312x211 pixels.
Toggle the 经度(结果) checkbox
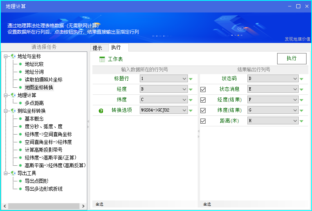click(x=203, y=100)
